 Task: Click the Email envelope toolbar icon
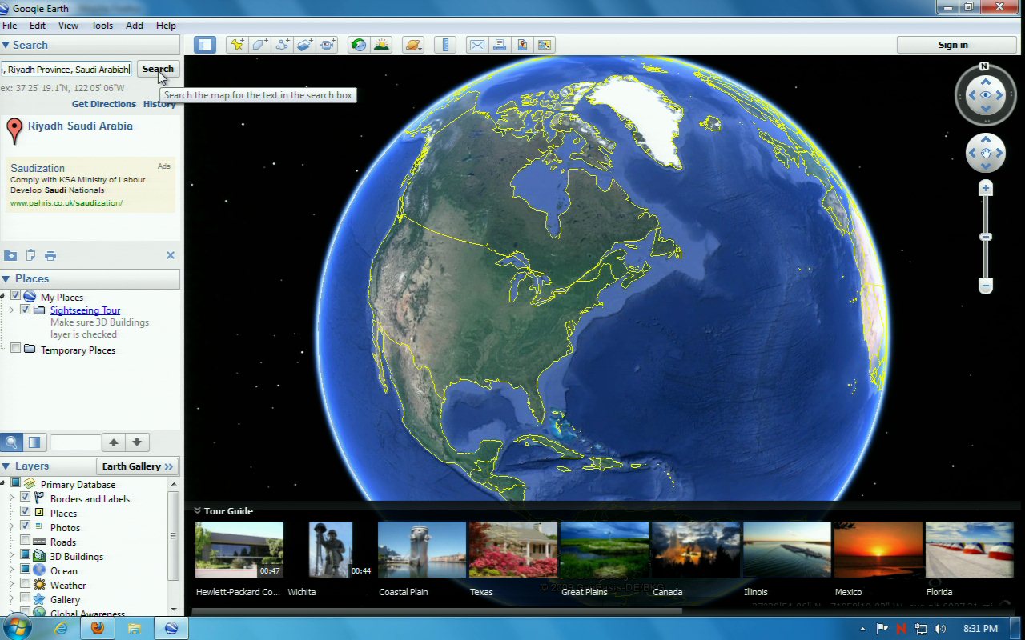click(x=476, y=45)
